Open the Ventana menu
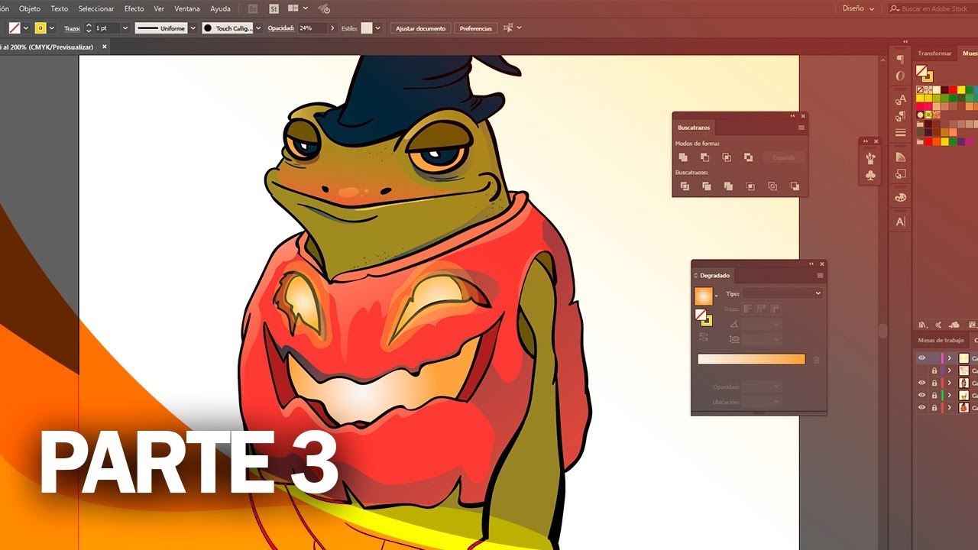Viewport: 978px width, 550px height. coord(187,8)
